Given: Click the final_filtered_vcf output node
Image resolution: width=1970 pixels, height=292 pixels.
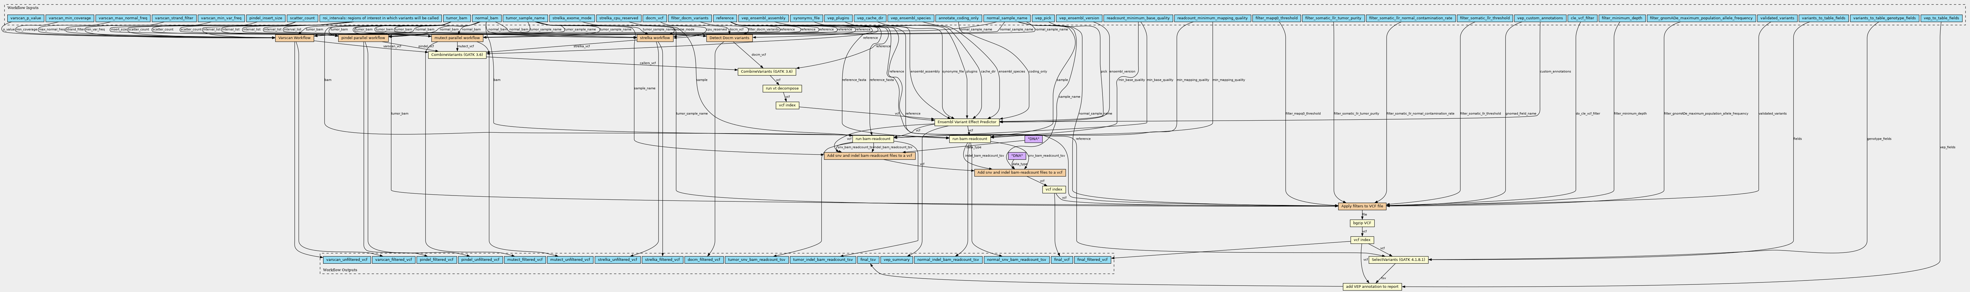Looking at the screenshot, I should point(1092,260).
